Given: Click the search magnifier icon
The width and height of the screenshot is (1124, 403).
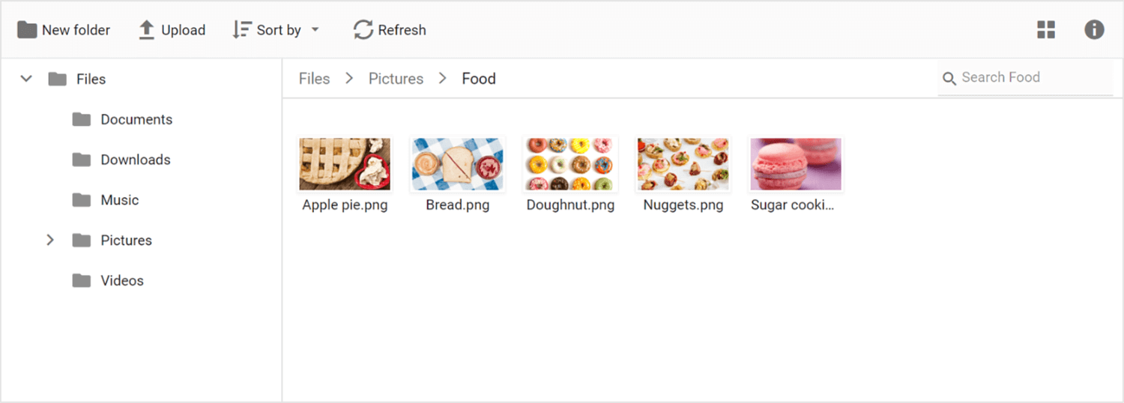Looking at the screenshot, I should coord(949,78).
